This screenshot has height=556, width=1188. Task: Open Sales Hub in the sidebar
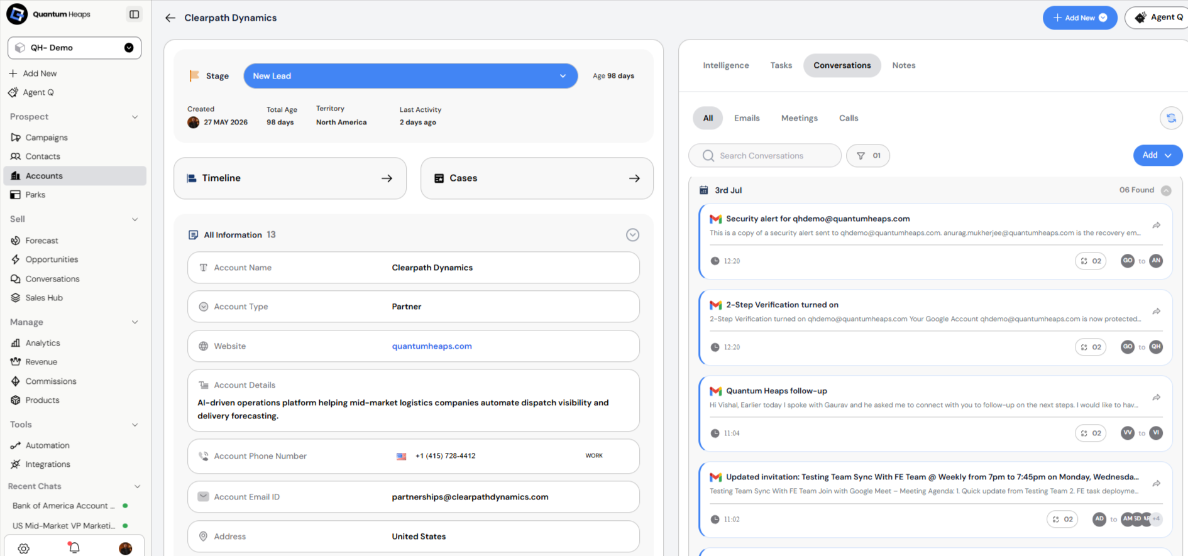tap(75, 298)
